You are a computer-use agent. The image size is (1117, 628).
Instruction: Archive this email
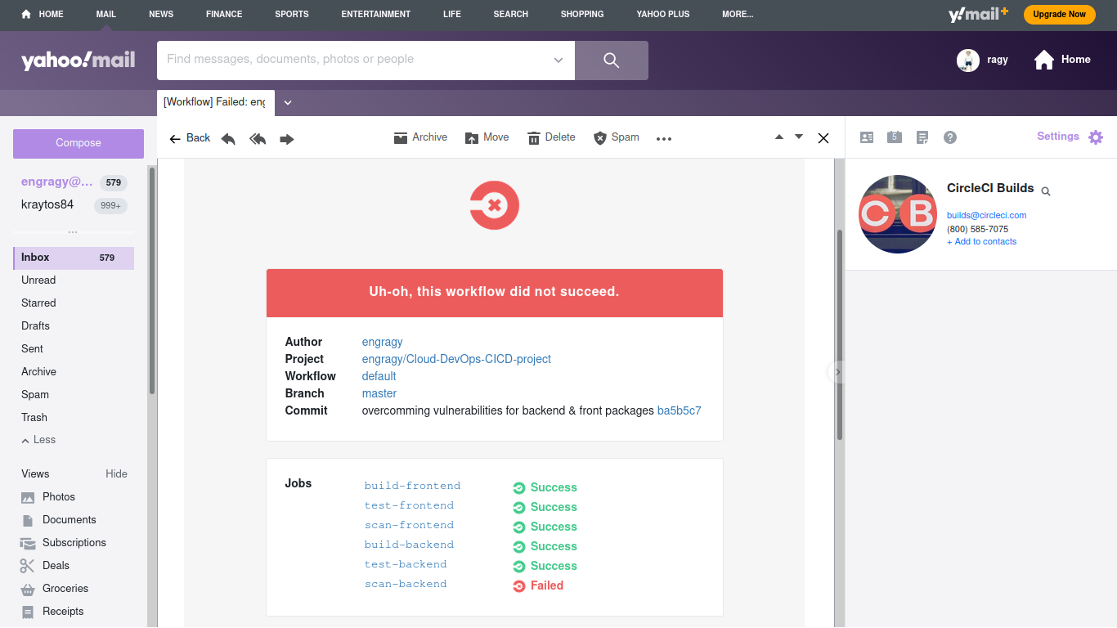(x=420, y=137)
